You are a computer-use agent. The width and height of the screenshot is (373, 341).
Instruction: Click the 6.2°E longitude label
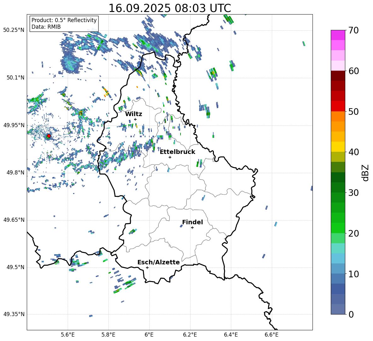tap(190, 335)
